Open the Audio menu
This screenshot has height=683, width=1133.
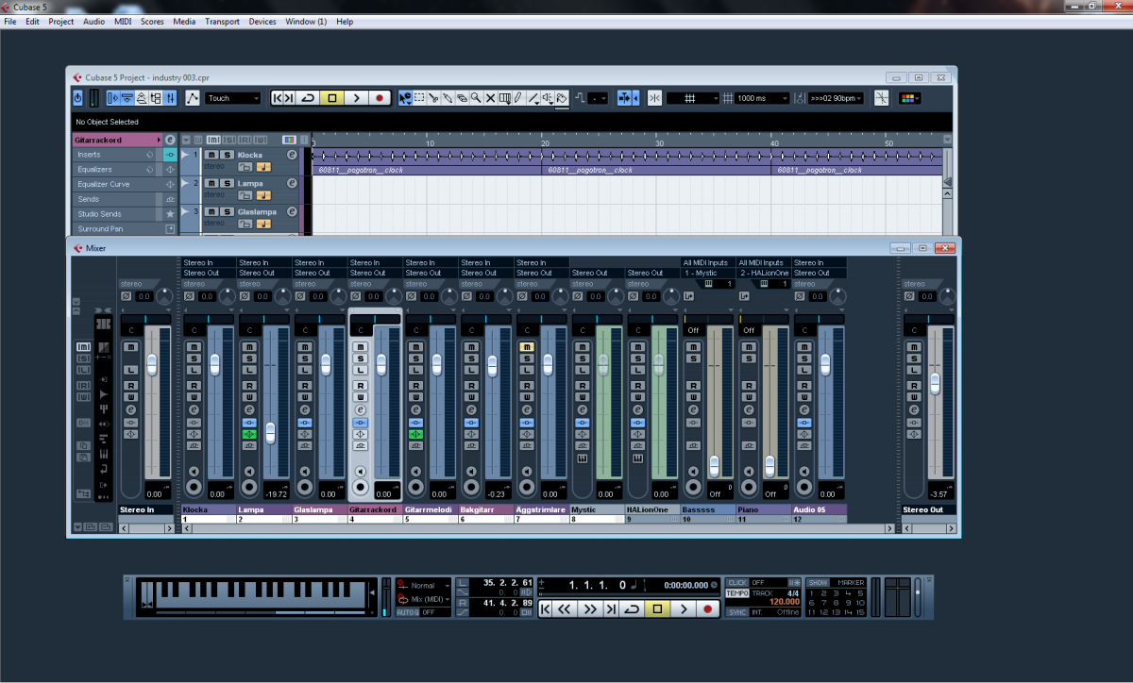coord(93,22)
